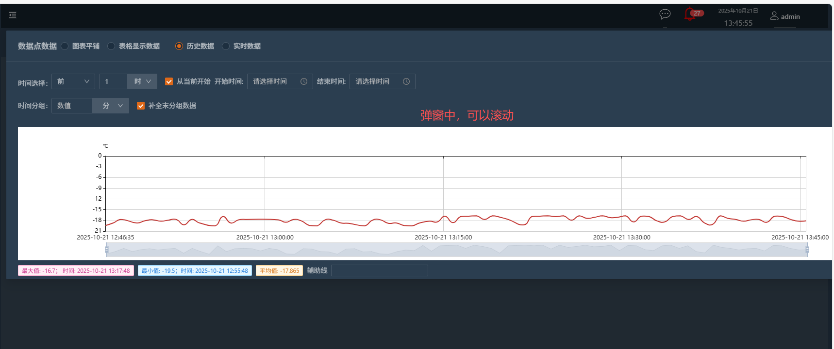Open the alarm bell notifications

click(689, 14)
